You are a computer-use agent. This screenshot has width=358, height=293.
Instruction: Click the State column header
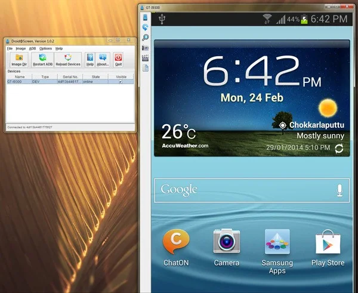(95, 77)
